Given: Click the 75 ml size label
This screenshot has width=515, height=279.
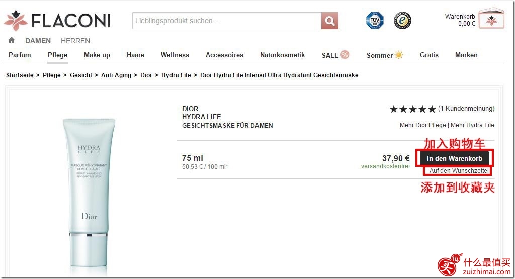Looking at the screenshot, I should [193, 158].
